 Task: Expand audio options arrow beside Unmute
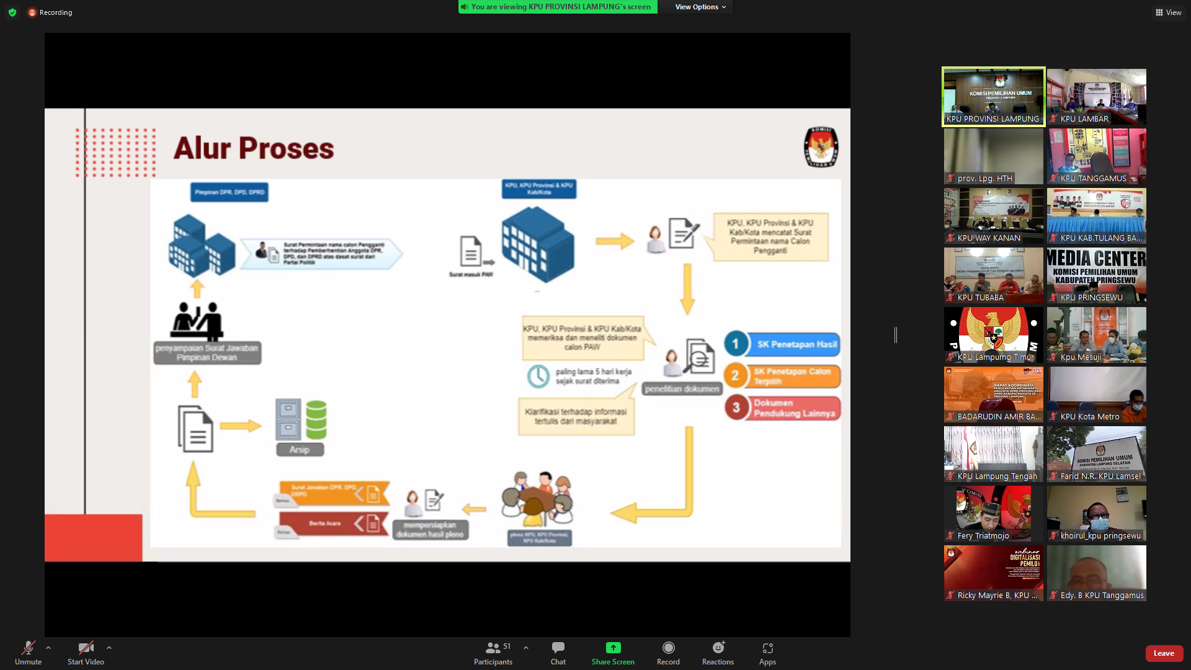click(x=48, y=648)
